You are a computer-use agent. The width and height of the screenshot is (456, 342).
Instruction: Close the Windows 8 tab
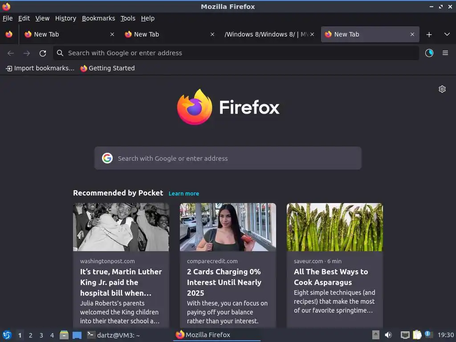(312, 34)
